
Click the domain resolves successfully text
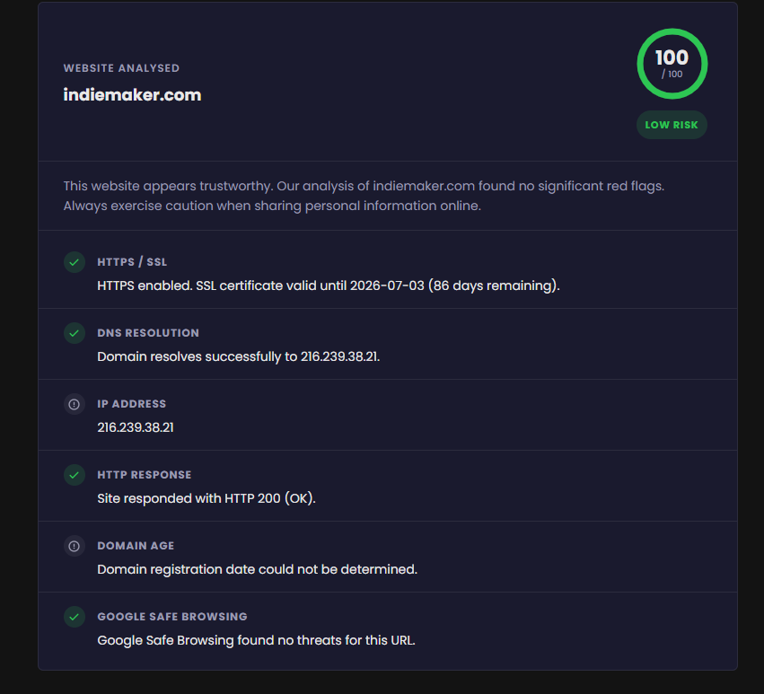point(238,356)
